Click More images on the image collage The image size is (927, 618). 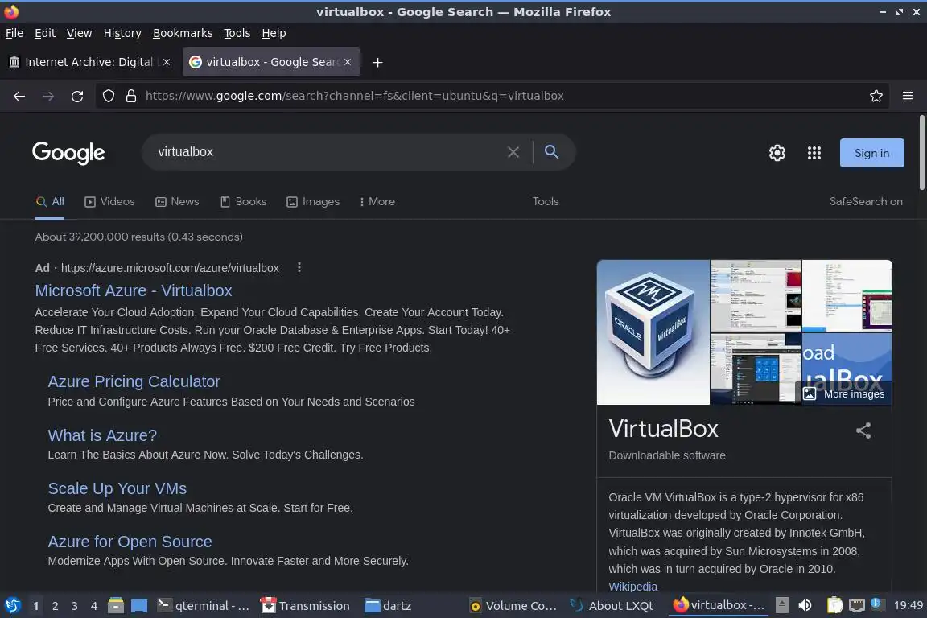pyautogui.click(x=846, y=393)
